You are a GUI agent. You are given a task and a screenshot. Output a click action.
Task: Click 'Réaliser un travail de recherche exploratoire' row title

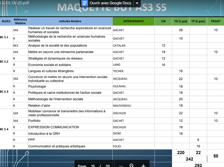[x=70, y=30]
